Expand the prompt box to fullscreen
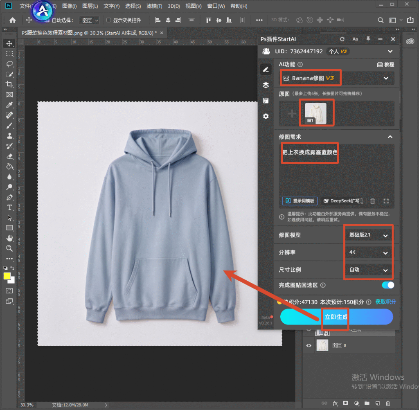 coord(386,201)
